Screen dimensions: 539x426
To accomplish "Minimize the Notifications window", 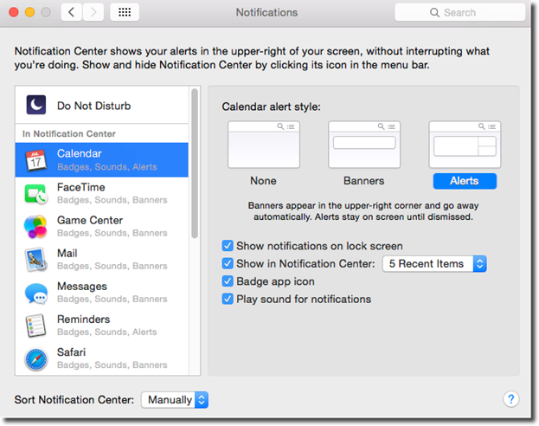I will [30, 12].
